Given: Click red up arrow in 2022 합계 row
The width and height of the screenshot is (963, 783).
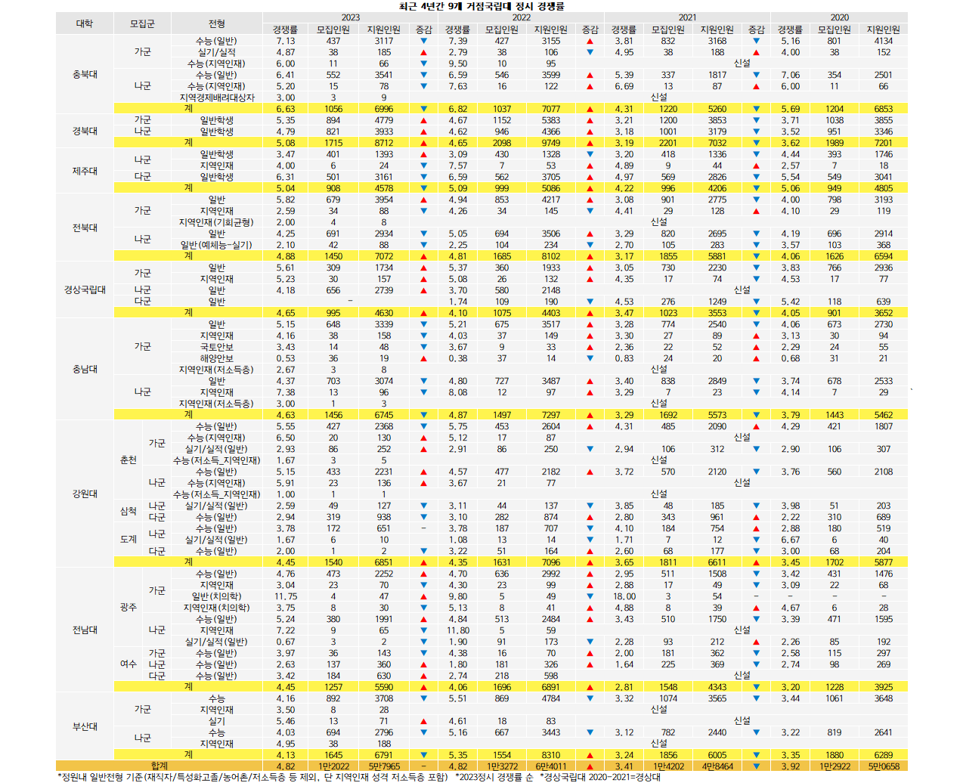Looking at the screenshot, I should (x=590, y=766).
